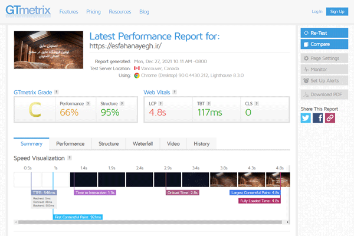
Task: Click the Compare button
Action: point(324,44)
